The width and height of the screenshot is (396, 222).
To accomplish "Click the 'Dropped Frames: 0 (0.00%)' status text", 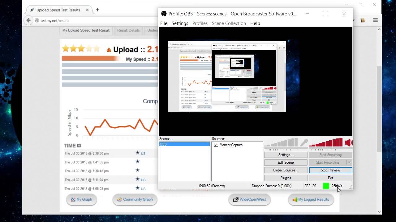I will (x=272, y=186).
